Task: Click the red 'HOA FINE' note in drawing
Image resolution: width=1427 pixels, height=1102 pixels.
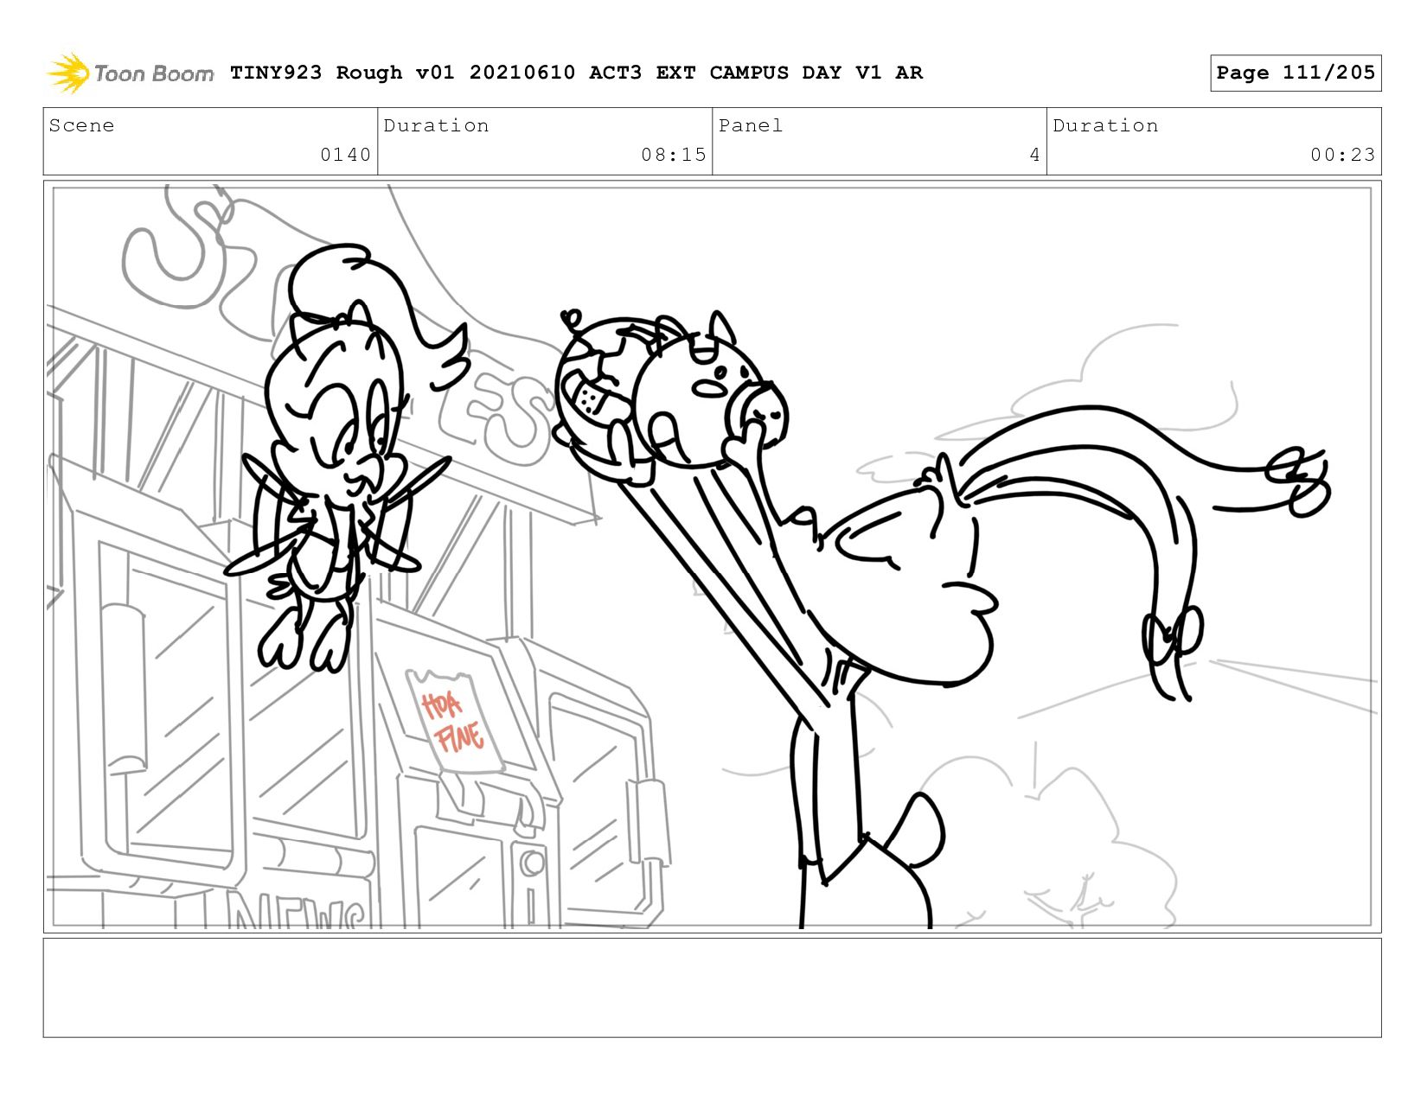Action: coord(453,722)
